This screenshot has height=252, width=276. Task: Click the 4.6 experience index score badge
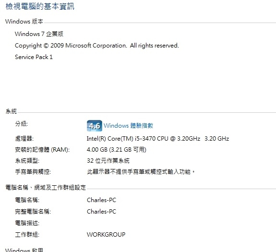[x=95, y=126]
